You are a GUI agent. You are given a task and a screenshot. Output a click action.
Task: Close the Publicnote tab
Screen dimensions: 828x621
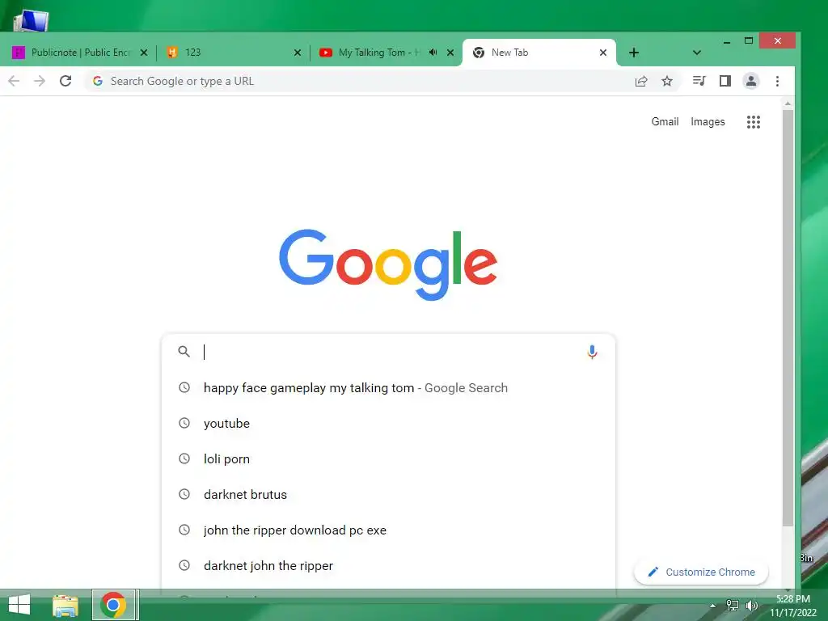144,53
